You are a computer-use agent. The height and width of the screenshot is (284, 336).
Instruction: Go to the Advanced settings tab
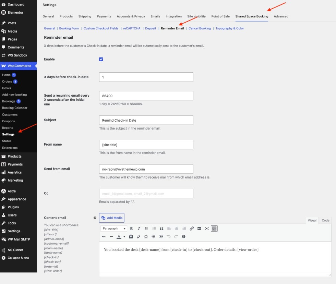point(281,16)
